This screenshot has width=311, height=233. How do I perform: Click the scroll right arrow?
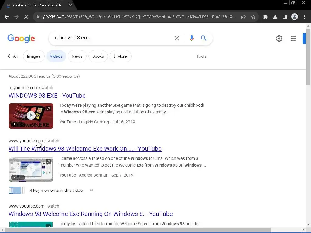(303, 230)
